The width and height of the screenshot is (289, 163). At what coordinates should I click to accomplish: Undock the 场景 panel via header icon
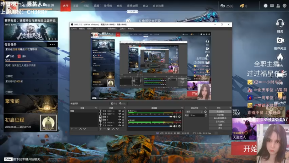point(96,108)
